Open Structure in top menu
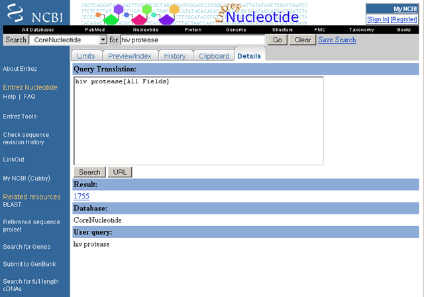The height and width of the screenshot is (297, 424). pos(282,30)
